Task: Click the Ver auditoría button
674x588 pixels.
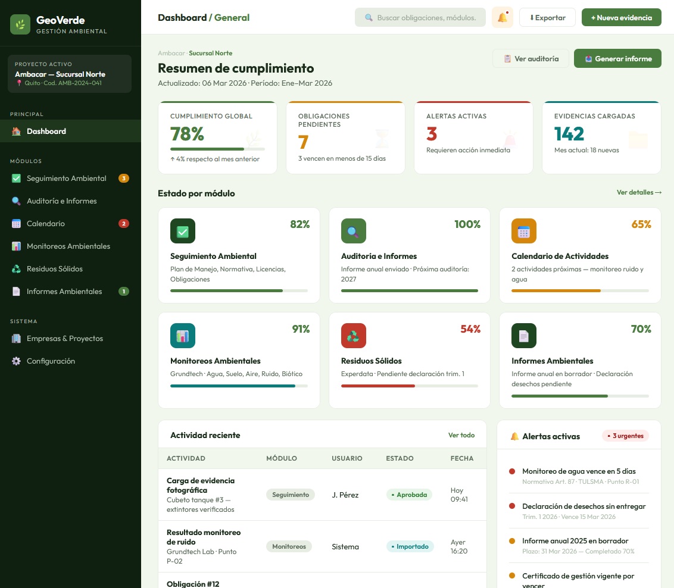Action: click(531, 59)
